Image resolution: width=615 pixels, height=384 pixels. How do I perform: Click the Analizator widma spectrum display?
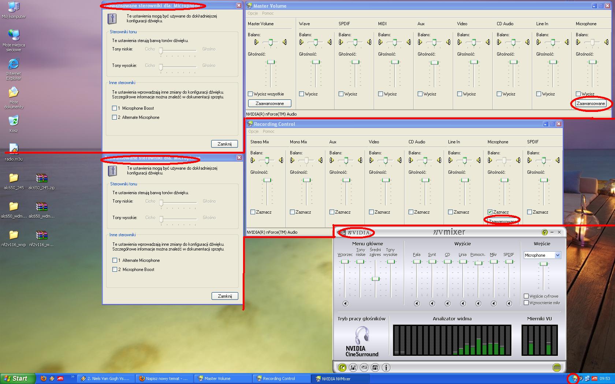(x=452, y=340)
